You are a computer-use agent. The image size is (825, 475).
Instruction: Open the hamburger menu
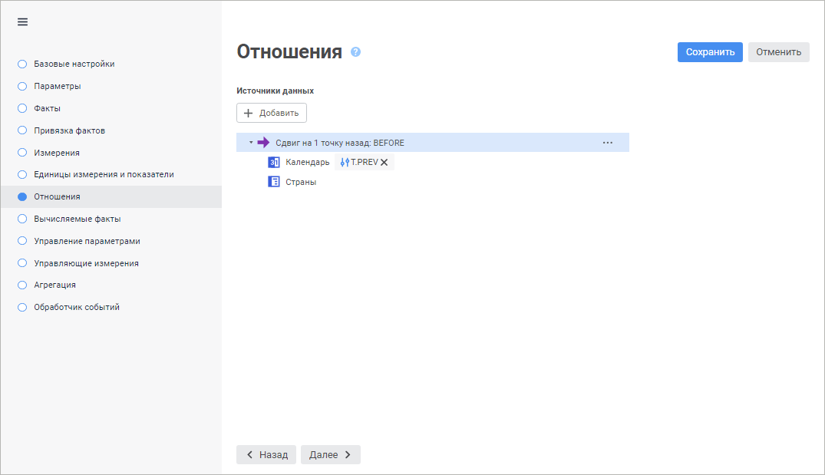click(22, 22)
